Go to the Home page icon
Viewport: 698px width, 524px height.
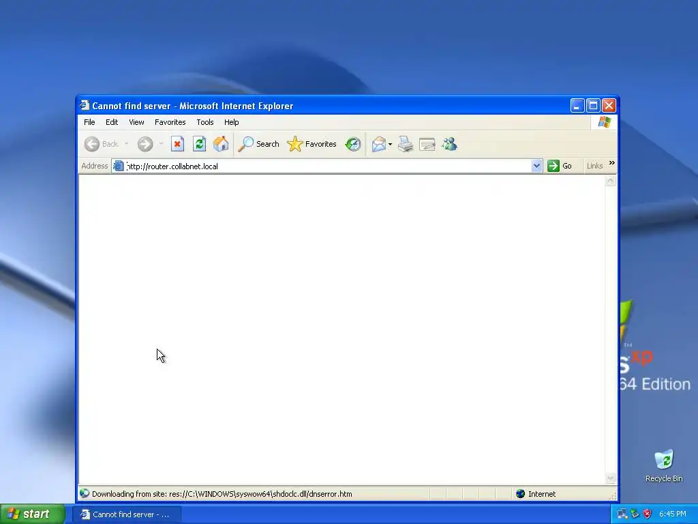[221, 144]
